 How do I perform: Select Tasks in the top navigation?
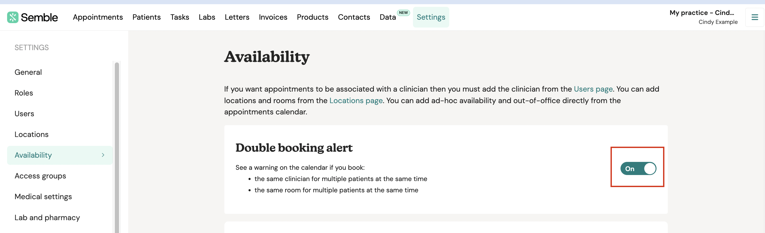pyautogui.click(x=180, y=17)
